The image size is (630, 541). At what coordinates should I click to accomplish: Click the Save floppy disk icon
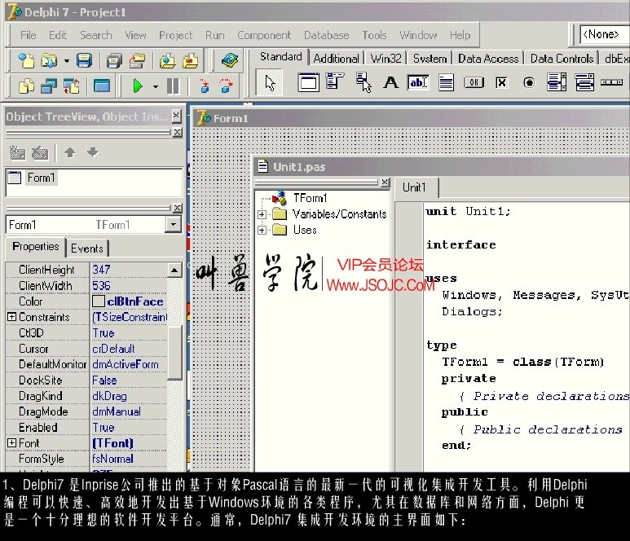tap(84, 60)
